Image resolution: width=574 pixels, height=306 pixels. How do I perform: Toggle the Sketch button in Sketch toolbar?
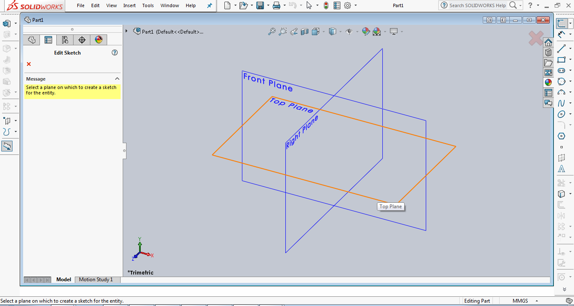[x=561, y=23]
